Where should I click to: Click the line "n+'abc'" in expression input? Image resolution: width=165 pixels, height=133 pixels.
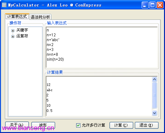pos(53,40)
